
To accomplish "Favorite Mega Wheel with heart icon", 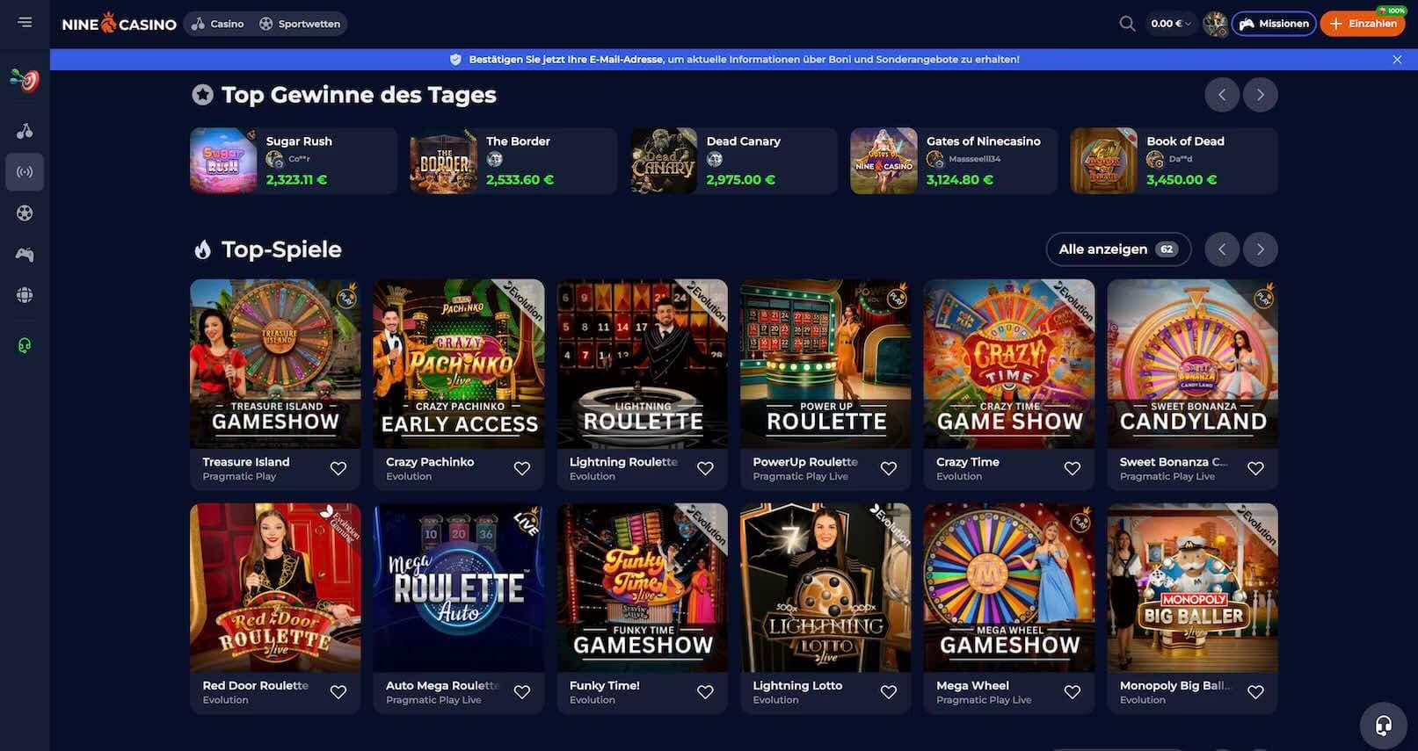I will (1073, 692).
